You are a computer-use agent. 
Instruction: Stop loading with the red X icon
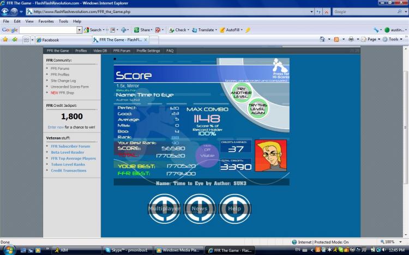pos(326,12)
